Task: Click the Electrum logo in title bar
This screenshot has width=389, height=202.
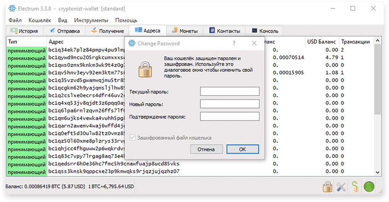Action: pyautogui.click(x=12, y=8)
